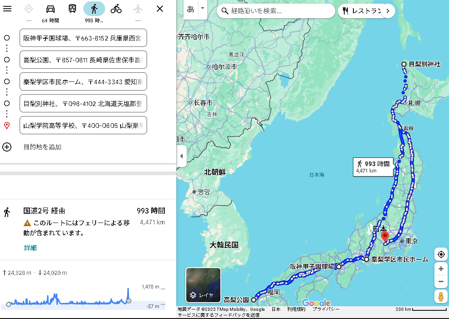The width and height of the screenshot is (449, 319).
Task: Edit the 目梨別神社 waypoint field
Action: [83, 103]
